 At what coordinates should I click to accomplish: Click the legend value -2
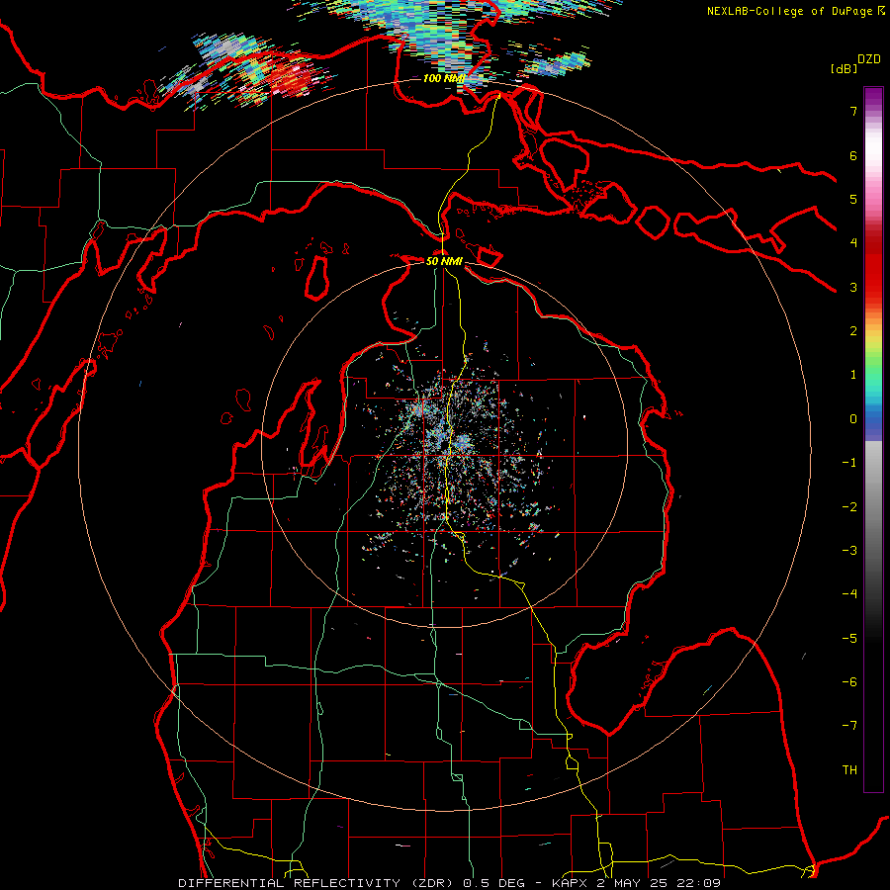tap(849, 507)
